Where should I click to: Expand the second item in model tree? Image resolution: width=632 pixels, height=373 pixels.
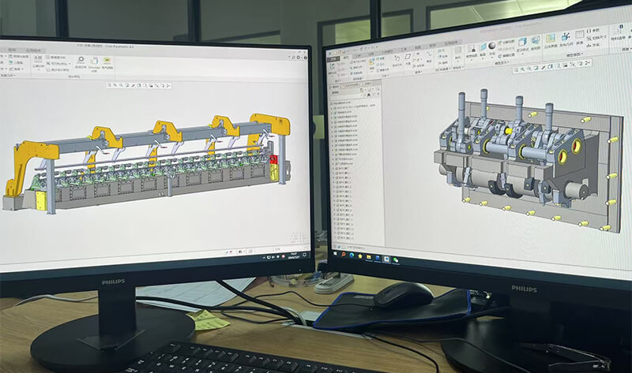tap(332, 108)
